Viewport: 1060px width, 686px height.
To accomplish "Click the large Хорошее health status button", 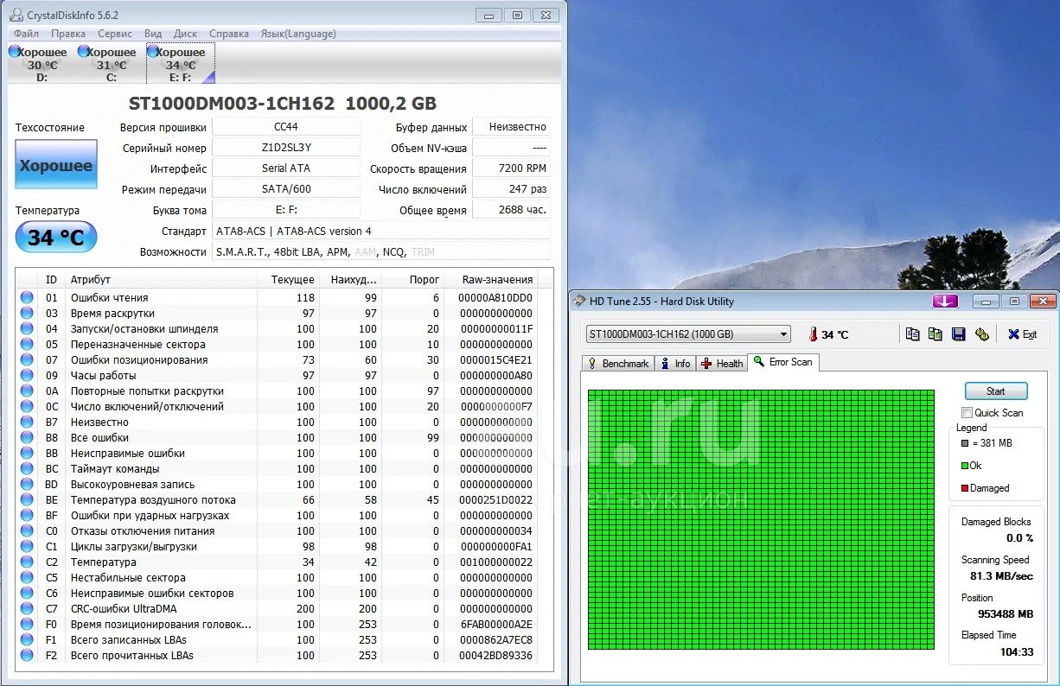I will [56, 164].
